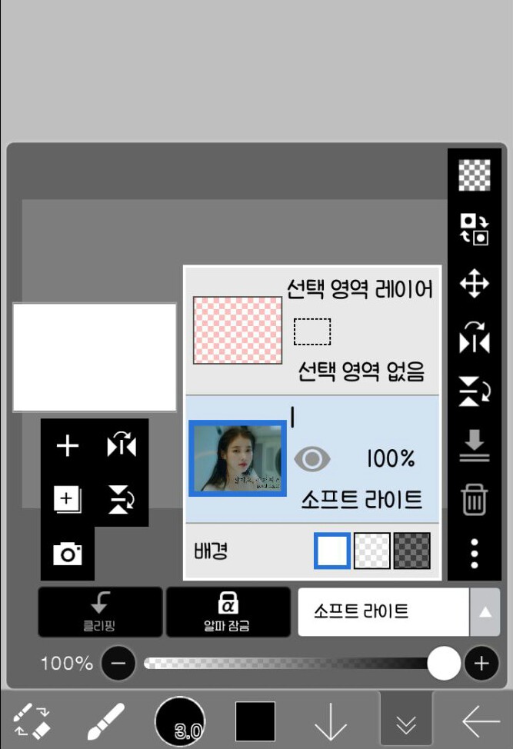The height and width of the screenshot is (749, 513).
Task: Toggle the alpha lock (알파 잠금) button
Action: [x=228, y=612]
